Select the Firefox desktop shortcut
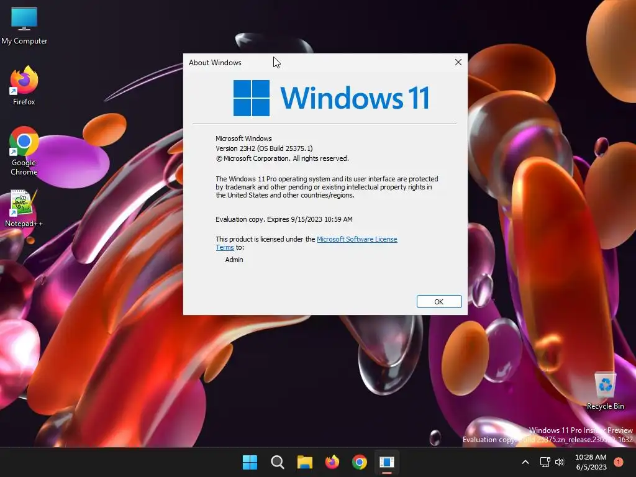Viewport: 636px width, 477px height. coord(24,85)
